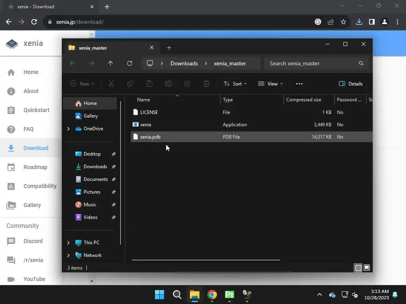This screenshot has width=406, height=304.
Task: Click the horizontal scrollbar in file list
Action: pyautogui.click(x=206, y=260)
